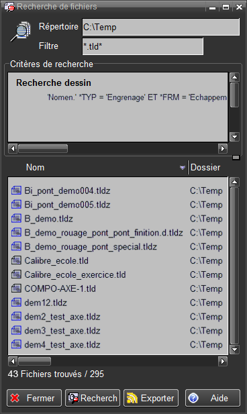This screenshot has width=247, height=414.
Task: Select the Calibre_ecole.tld file icon
Action: point(16,260)
